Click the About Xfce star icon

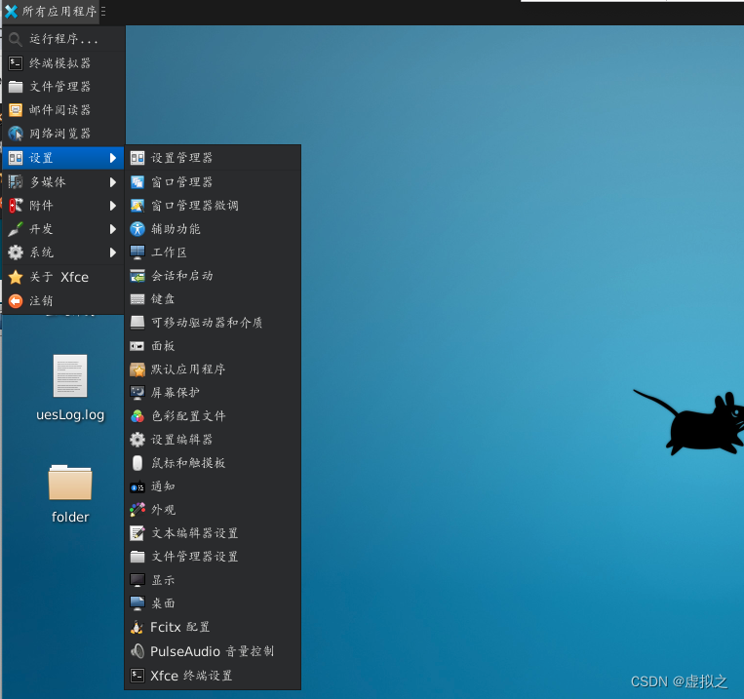[x=16, y=277]
